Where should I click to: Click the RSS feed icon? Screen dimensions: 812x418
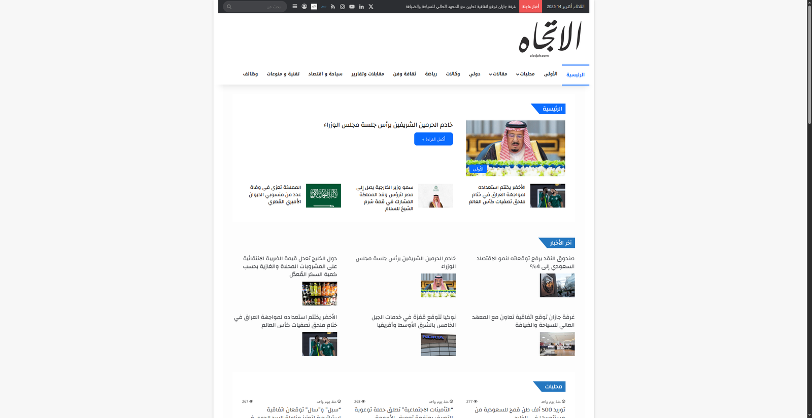pos(333,7)
